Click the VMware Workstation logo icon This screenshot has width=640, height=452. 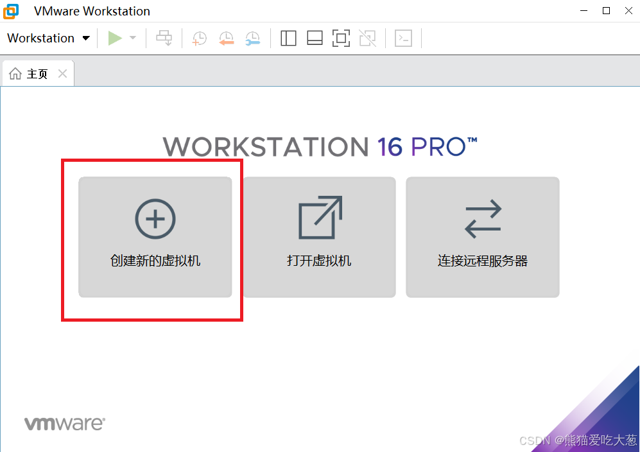point(10,11)
